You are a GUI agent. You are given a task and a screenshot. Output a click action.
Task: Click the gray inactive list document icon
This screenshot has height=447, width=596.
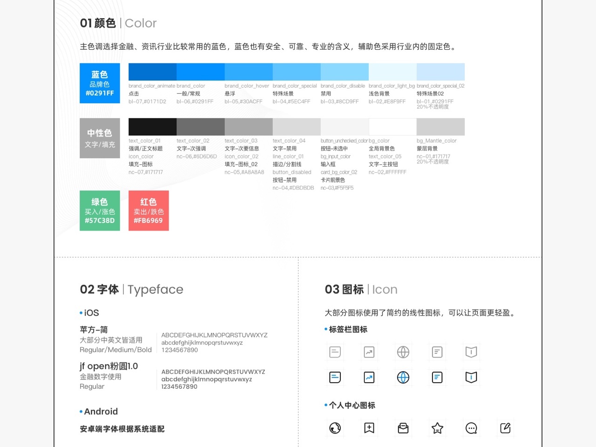437,352
